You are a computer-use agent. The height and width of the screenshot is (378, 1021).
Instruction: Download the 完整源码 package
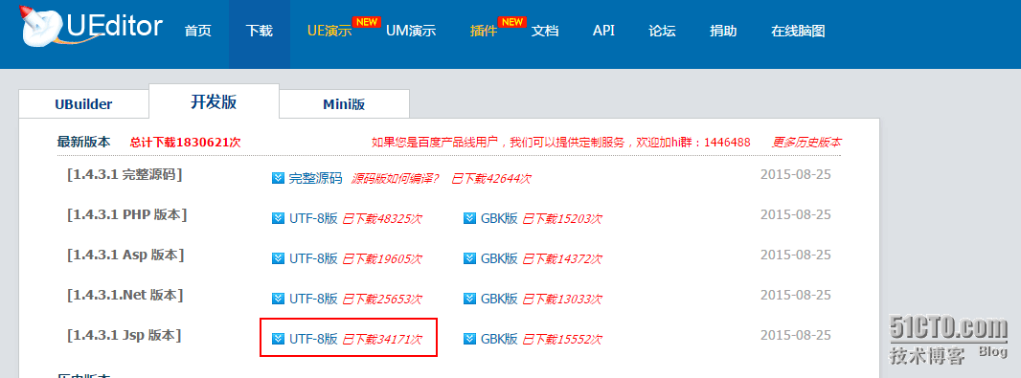[x=316, y=178]
